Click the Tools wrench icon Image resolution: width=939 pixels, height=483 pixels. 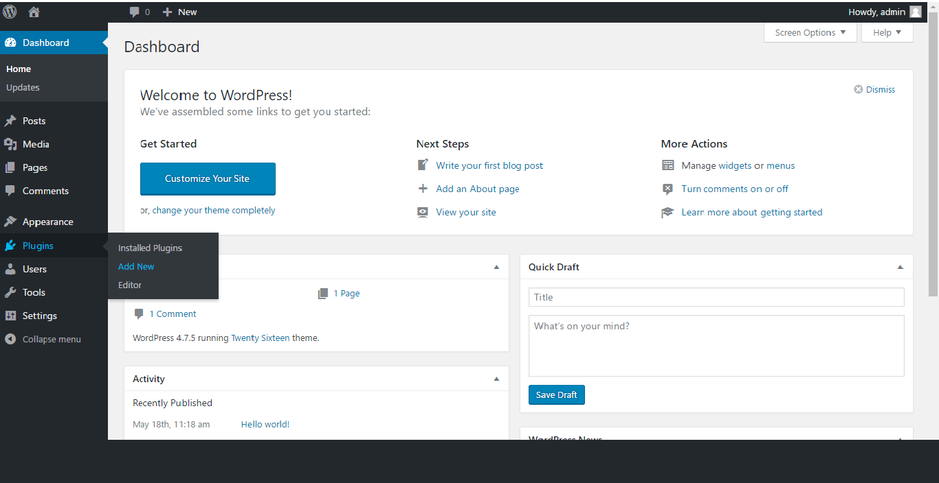pyautogui.click(x=10, y=292)
